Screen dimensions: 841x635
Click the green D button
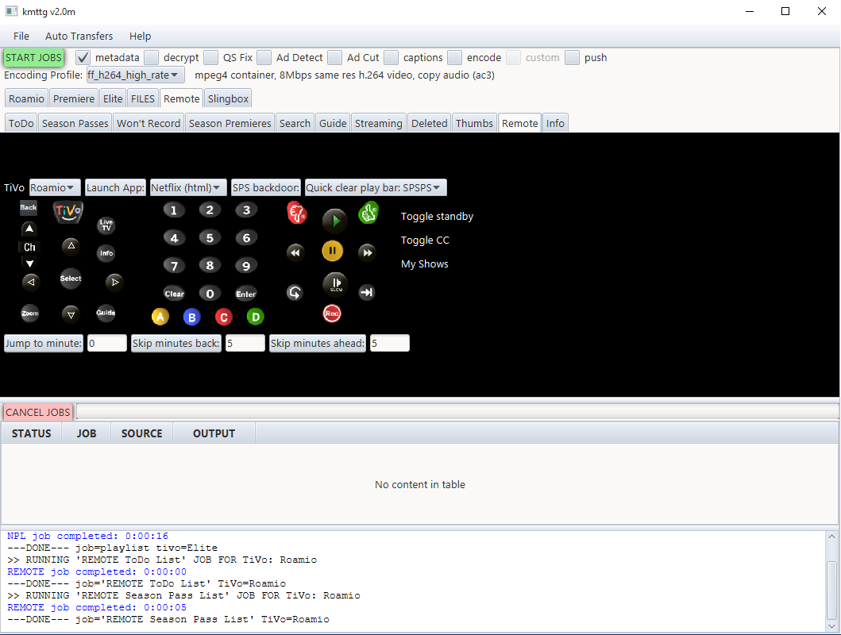click(x=255, y=317)
